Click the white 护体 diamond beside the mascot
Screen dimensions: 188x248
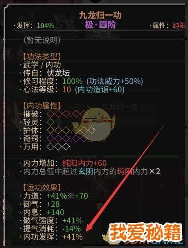pyautogui.click(x=92, y=130)
